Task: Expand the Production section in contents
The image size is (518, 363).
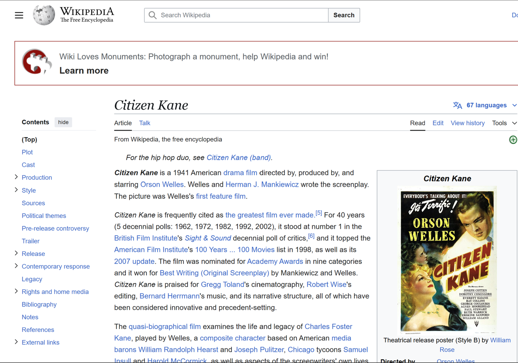Action: click(x=16, y=177)
